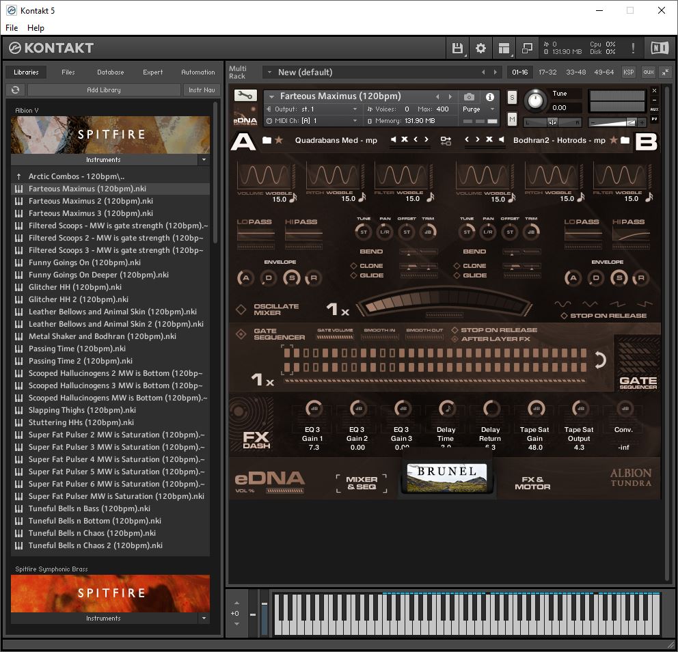Viewport: 678px width, 652px height.
Task: Reset gate sequencer with circular arrow
Action: [599, 359]
